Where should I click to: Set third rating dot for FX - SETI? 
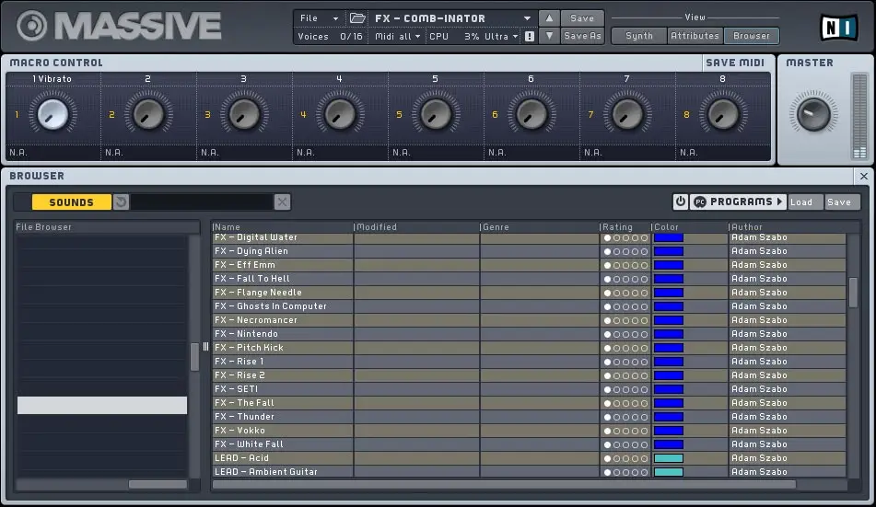pos(625,390)
